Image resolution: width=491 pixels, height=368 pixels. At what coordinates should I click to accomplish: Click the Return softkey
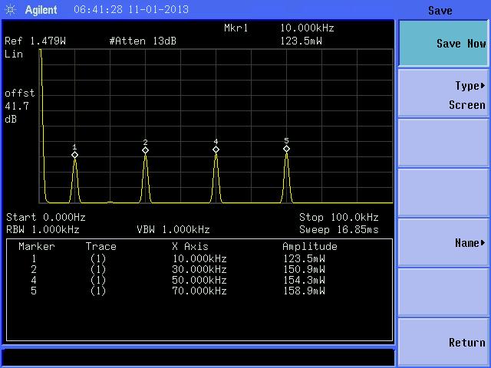pos(443,343)
